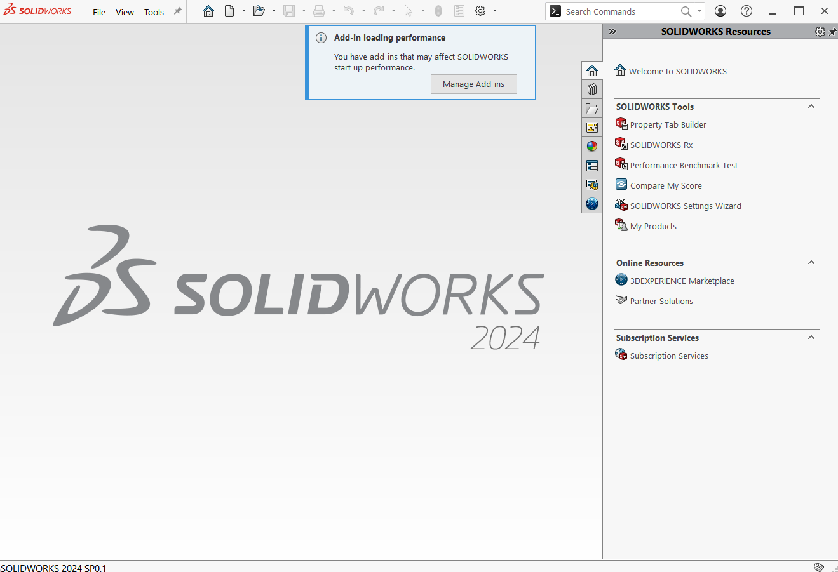Open the 3DEXPERIENCE Marketplace link
This screenshot has height=572, width=838.
pyautogui.click(x=682, y=280)
